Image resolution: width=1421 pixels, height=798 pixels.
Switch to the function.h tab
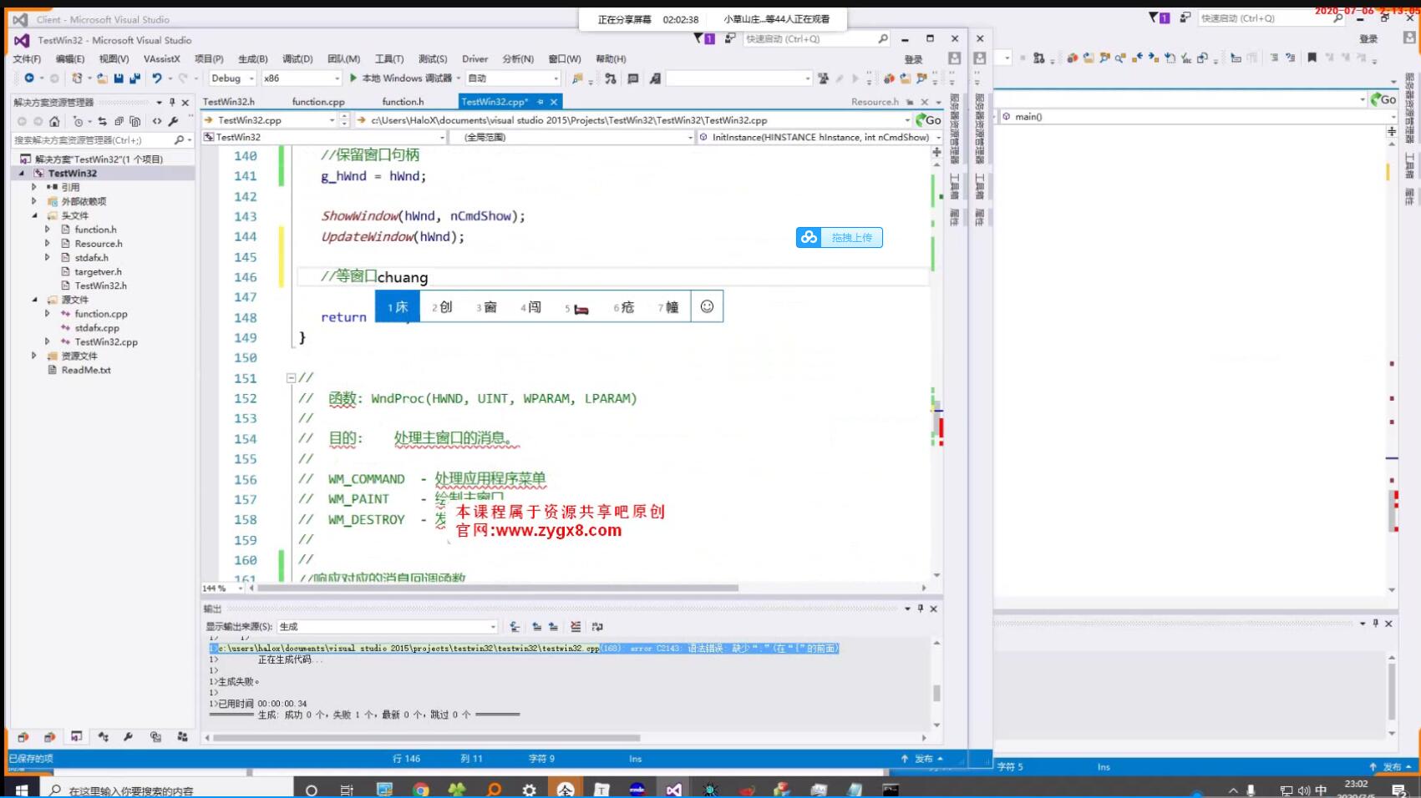403,101
